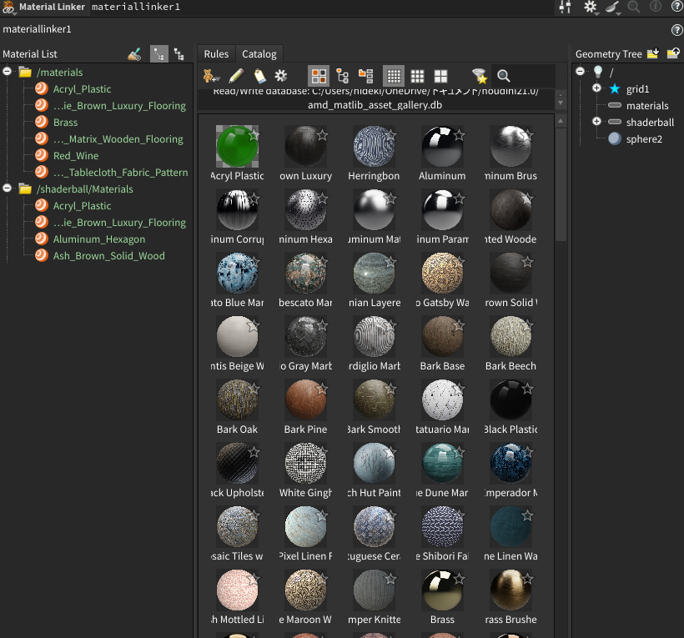Open the frying pan cook menu

[x=613, y=7]
